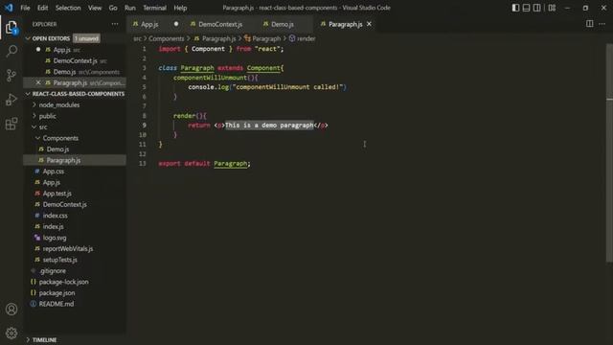The height and width of the screenshot is (345, 613).
Task: Expand the public folder
Action: pos(47,116)
